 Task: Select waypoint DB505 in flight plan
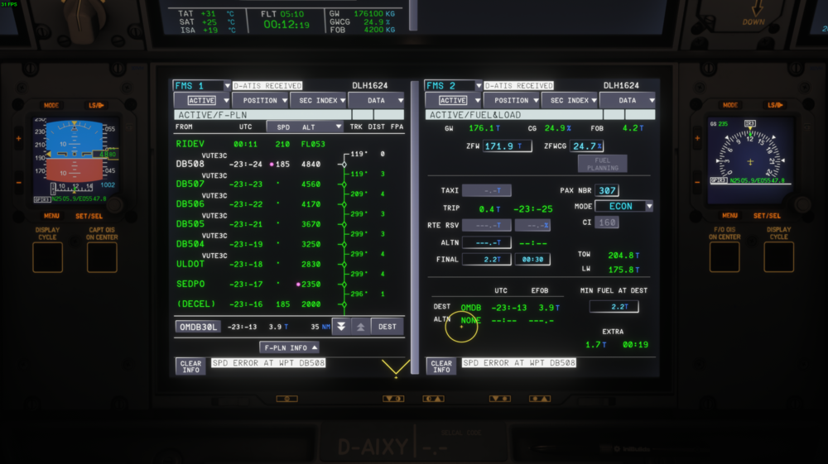click(190, 224)
